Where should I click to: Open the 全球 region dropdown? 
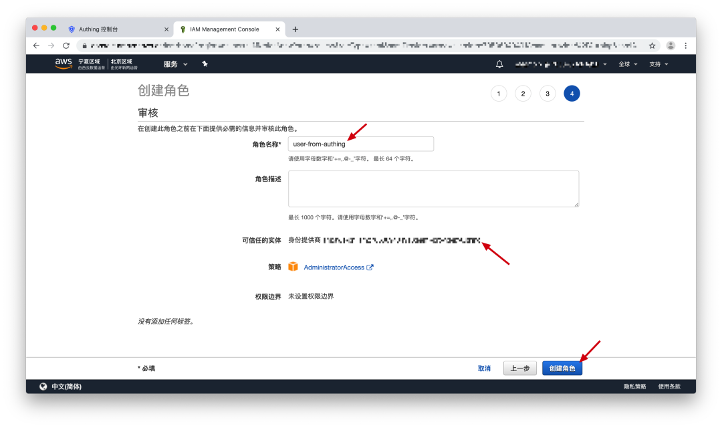point(628,64)
